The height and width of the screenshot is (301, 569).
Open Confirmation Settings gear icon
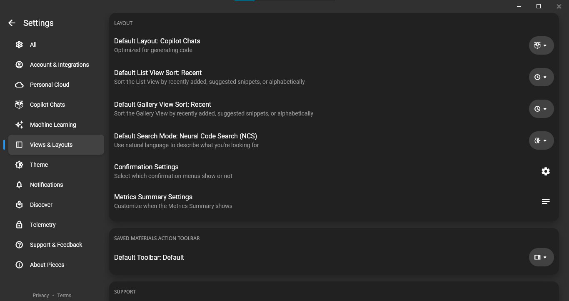[x=545, y=171]
